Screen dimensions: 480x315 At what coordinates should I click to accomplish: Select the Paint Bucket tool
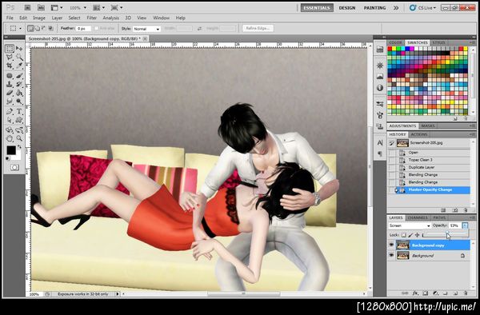click(x=19, y=93)
